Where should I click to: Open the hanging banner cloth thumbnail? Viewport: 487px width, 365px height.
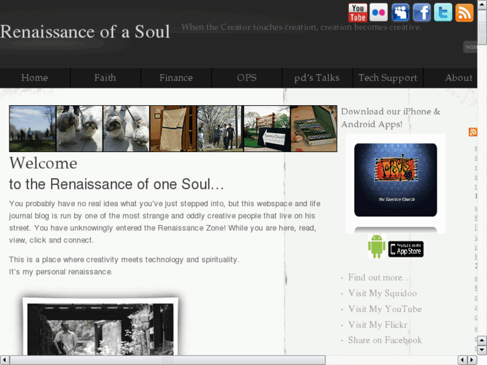[x=173, y=129]
